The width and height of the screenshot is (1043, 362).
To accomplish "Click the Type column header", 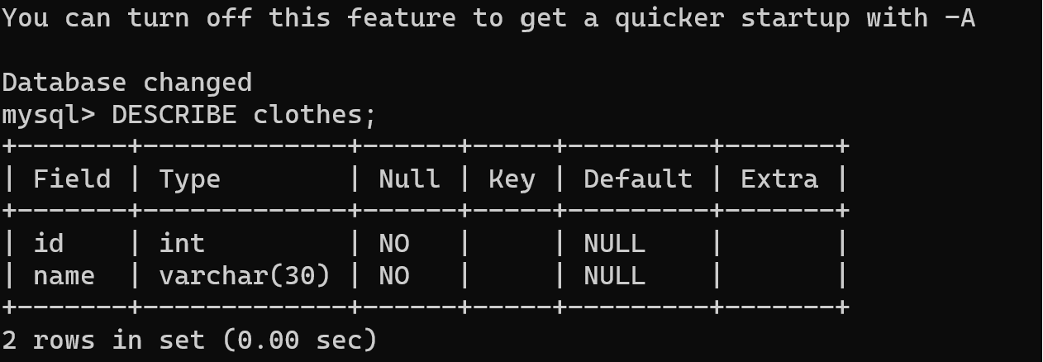I will pyautogui.click(x=189, y=179).
